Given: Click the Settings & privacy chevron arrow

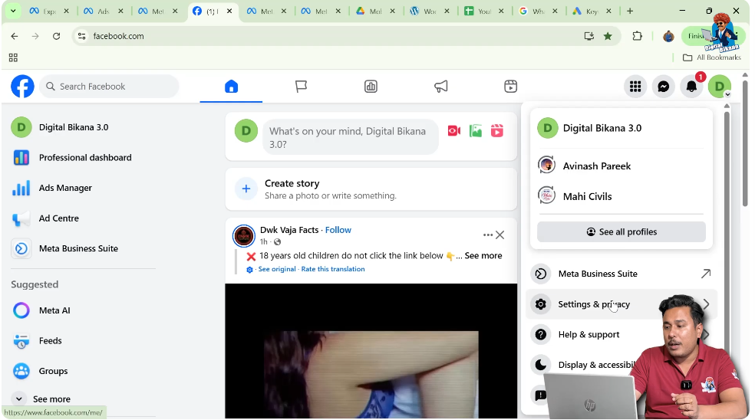Looking at the screenshot, I should [x=706, y=304].
